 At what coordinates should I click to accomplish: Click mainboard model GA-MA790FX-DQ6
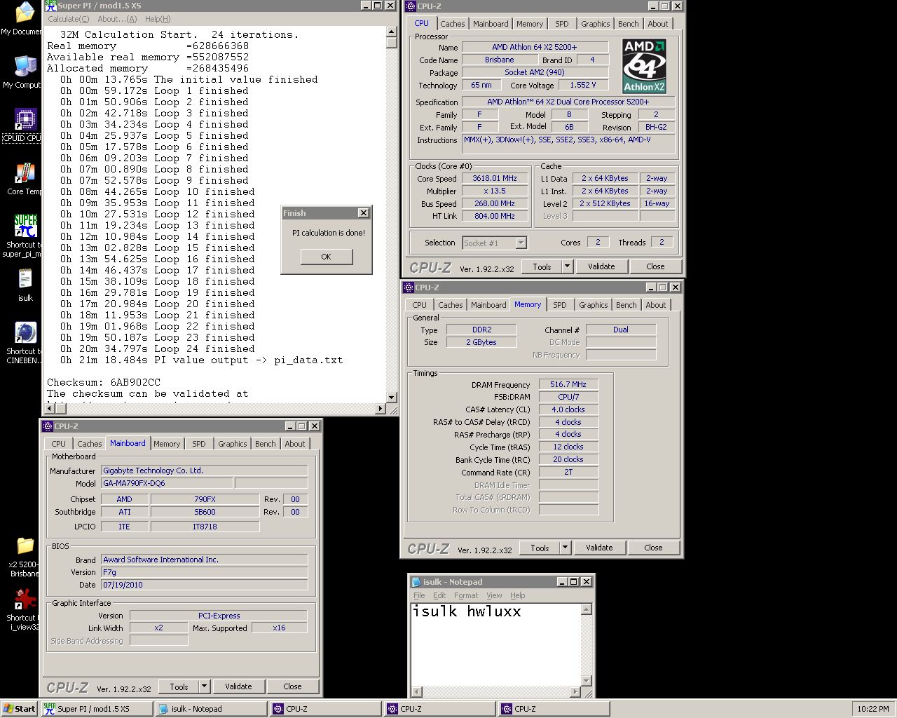click(x=167, y=483)
